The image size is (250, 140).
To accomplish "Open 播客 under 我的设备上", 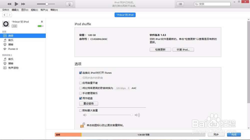I will click(x=23, y=64).
